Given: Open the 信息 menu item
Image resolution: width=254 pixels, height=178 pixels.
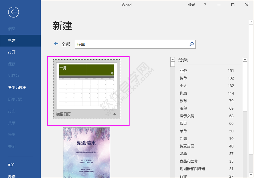Looking at the screenshot, I should [12, 28].
